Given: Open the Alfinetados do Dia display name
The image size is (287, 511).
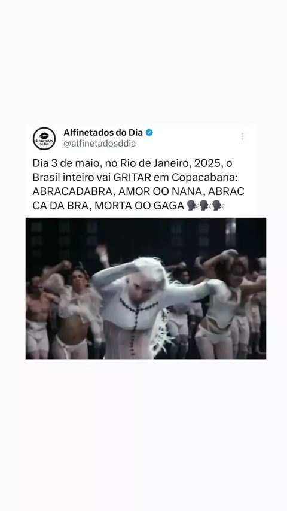Looking at the screenshot, I should [103, 133].
